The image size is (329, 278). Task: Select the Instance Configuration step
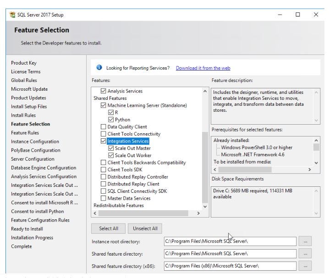tap(35, 142)
